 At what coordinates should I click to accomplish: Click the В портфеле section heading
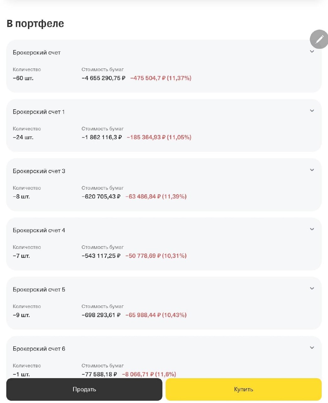(35, 24)
